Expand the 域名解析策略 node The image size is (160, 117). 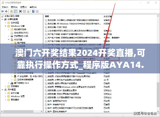point(9,30)
